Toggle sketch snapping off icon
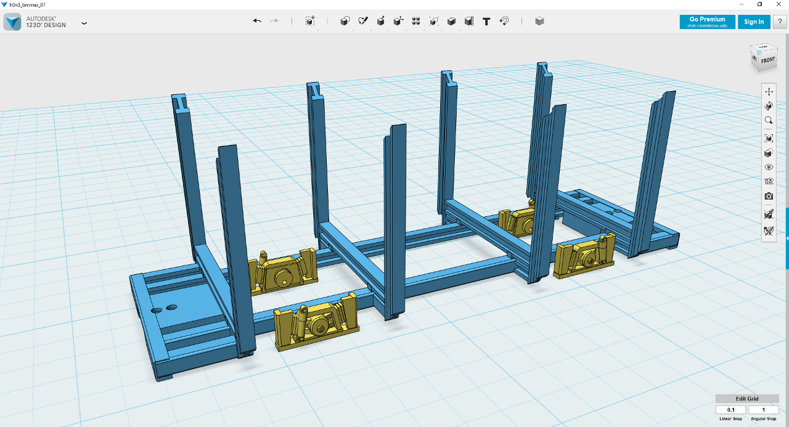The image size is (789, 427). [x=769, y=232]
